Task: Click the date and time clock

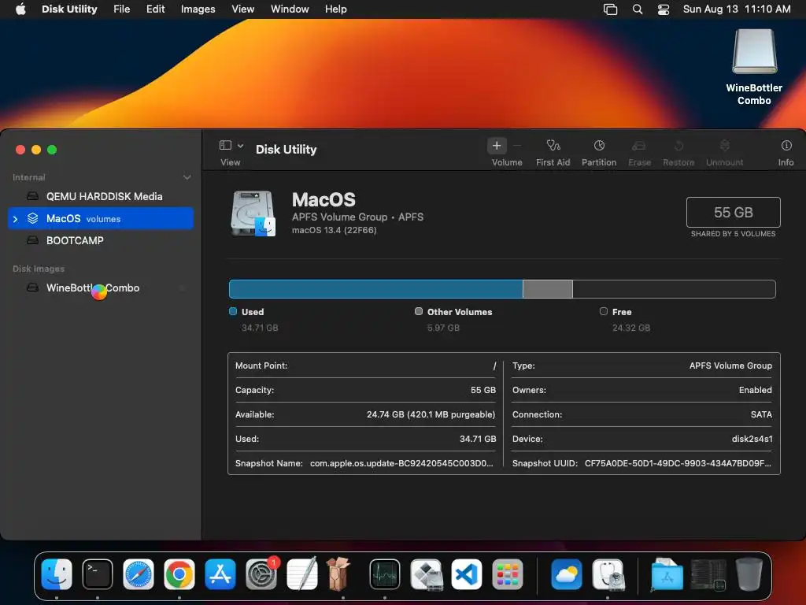Action: coord(737,9)
